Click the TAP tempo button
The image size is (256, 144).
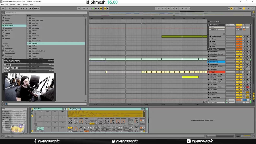click(9, 9)
